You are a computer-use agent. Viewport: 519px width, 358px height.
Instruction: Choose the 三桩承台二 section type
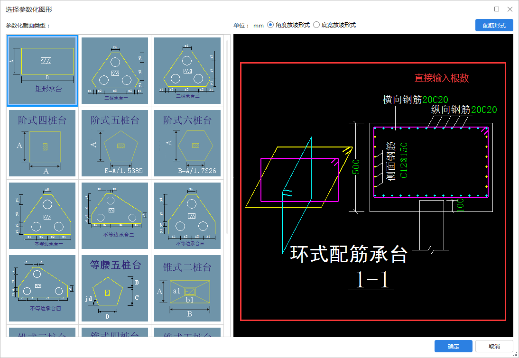pyautogui.click(x=187, y=71)
